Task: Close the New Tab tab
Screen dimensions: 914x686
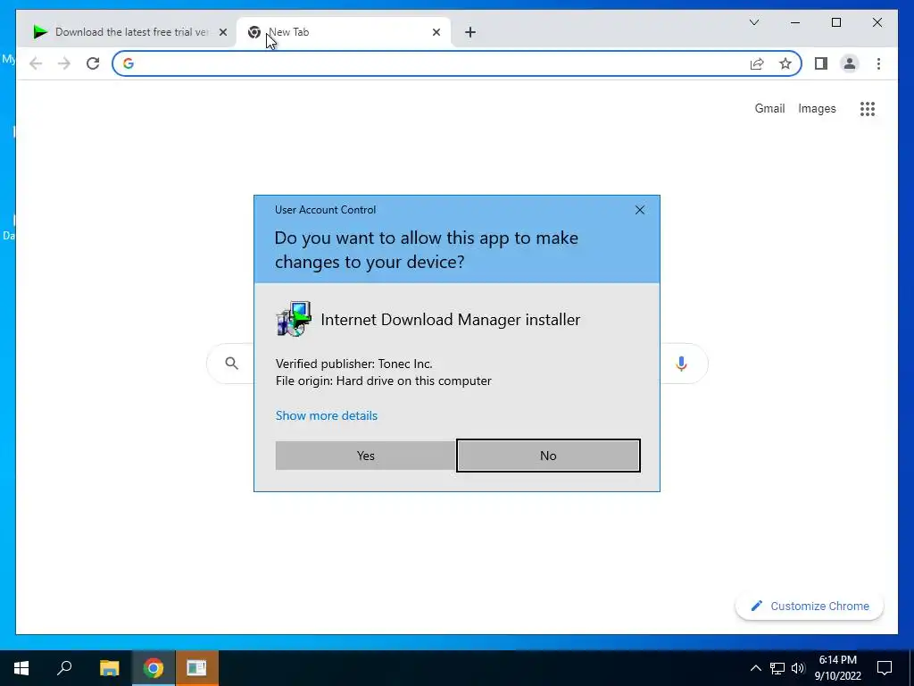Action: tap(436, 32)
